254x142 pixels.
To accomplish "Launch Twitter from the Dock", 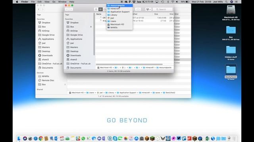I will (x=179, y=138).
